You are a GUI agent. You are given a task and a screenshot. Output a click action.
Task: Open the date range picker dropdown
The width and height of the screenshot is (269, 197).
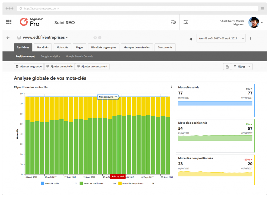pos(221,38)
